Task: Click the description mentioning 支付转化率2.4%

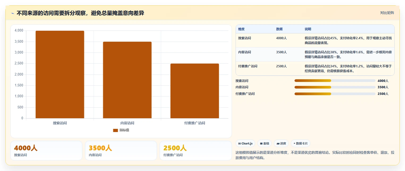Action: (348, 40)
